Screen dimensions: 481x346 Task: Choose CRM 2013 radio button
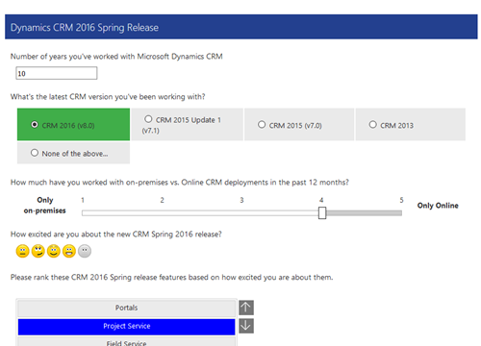coord(372,124)
